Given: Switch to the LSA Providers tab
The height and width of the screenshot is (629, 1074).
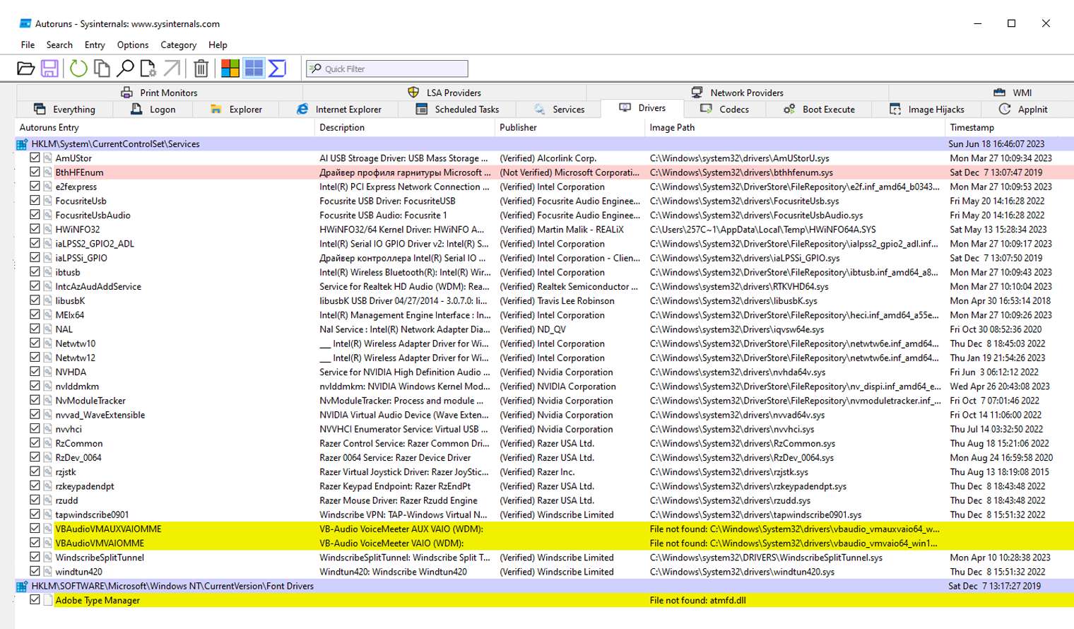Looking at the screenshot, I should click(444, 93).
